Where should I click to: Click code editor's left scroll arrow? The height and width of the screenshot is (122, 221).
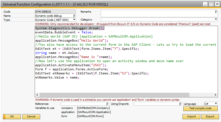tap(37, 95)
